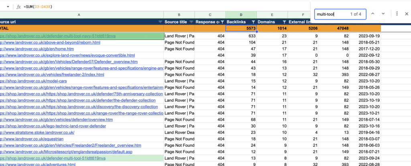The image size is (411, 166).
Task: Open the freelander-2/index.html link
Action: pyautogui.click(x=52, y=74)
